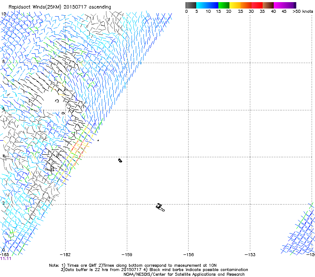Click the dark purple 45-50 knot legend swatch
The height and width of the screenshot is (277, 315).
pos(290,5)
